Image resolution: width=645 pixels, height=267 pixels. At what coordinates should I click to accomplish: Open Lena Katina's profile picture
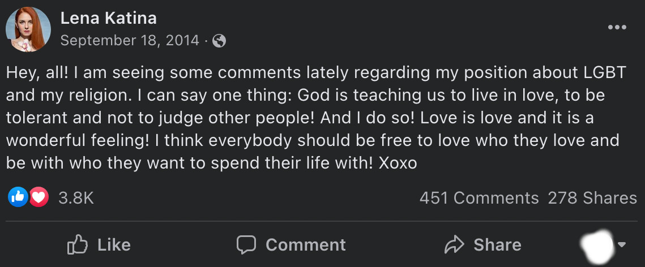coord(28,29)
